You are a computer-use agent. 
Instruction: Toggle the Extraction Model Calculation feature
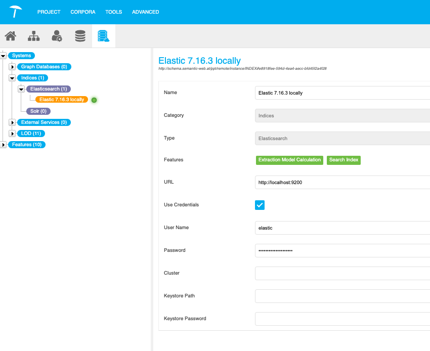click(289, 160)
